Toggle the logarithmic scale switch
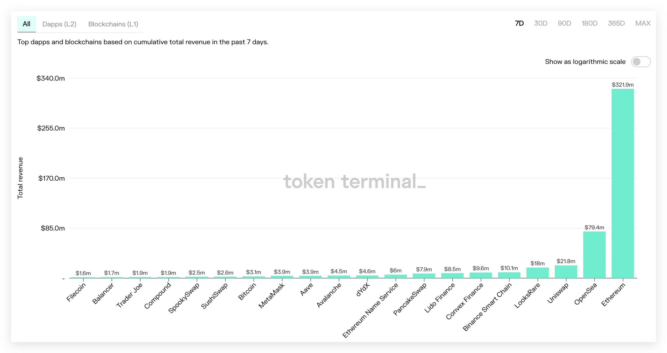 [x=641, y=62]
